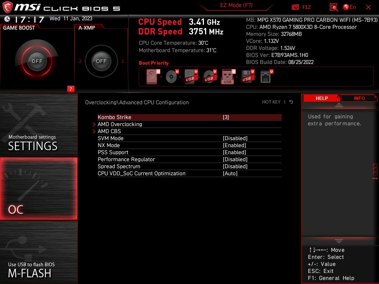Click the MB MPG X570 GAMING PRO text
Viewport: 379px width, 284px height.
click(x=312, y=20)
